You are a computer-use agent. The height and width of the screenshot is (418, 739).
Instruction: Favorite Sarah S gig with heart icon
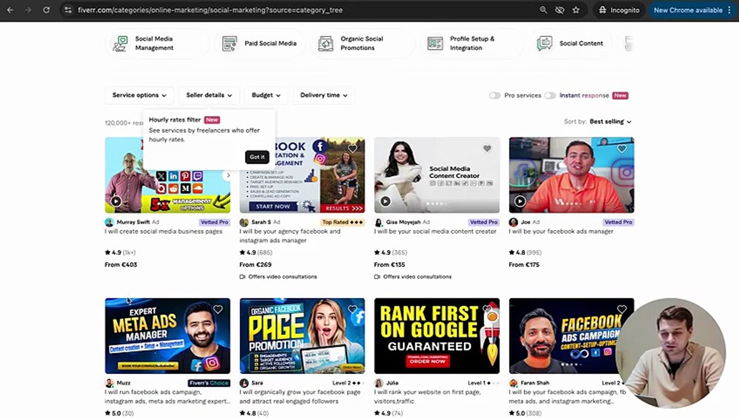click(352, 149)
